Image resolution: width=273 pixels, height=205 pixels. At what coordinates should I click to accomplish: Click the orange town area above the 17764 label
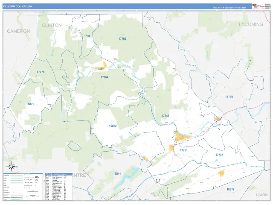[x=102, y=67]
